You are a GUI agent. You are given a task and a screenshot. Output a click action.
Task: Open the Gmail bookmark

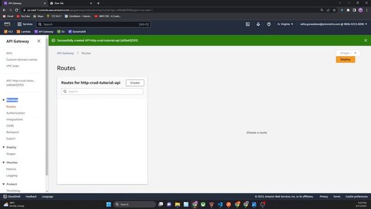coord(8,16)
